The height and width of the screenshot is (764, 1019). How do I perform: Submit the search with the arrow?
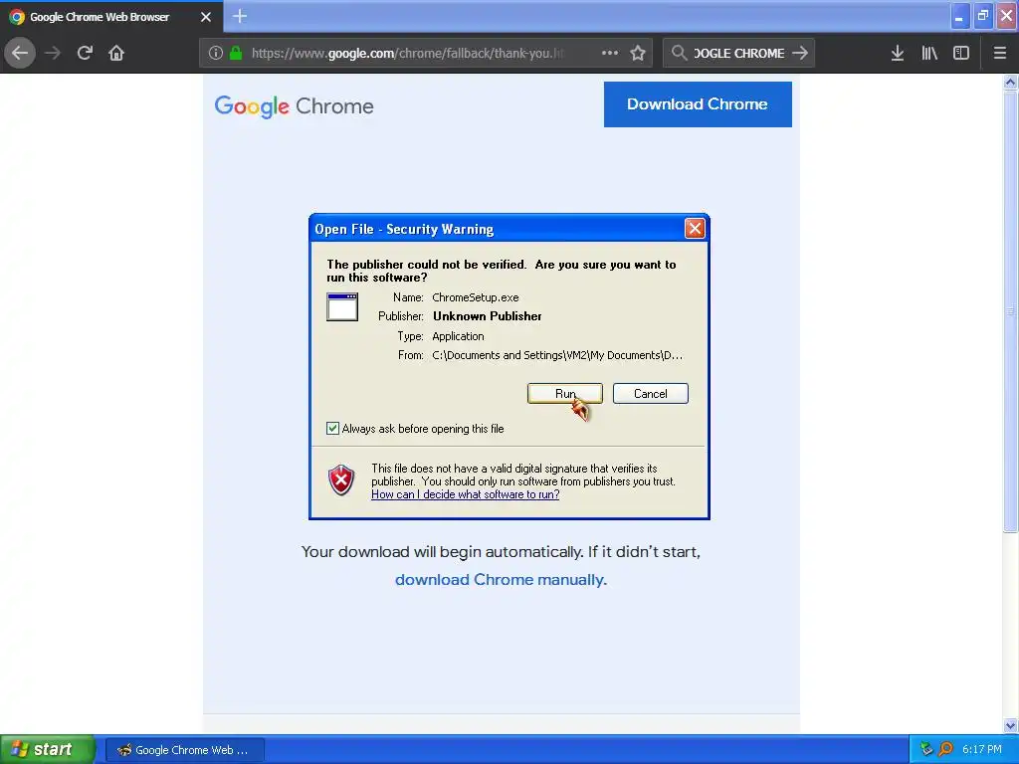point(800,54)
